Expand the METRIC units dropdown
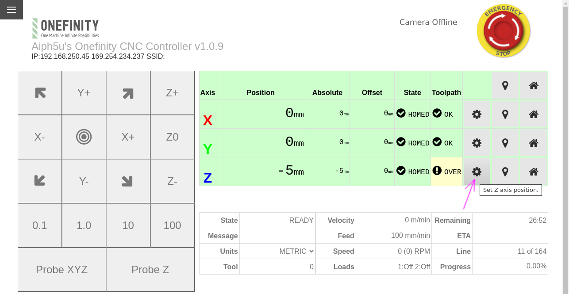Viewport: 569px width, 294px height. point(296,251)
